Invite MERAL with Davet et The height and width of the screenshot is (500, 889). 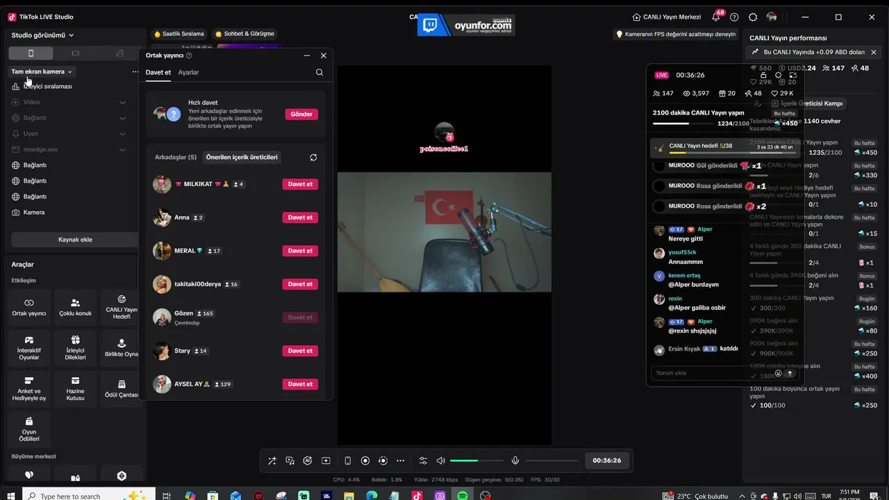[x=300, y=251]
